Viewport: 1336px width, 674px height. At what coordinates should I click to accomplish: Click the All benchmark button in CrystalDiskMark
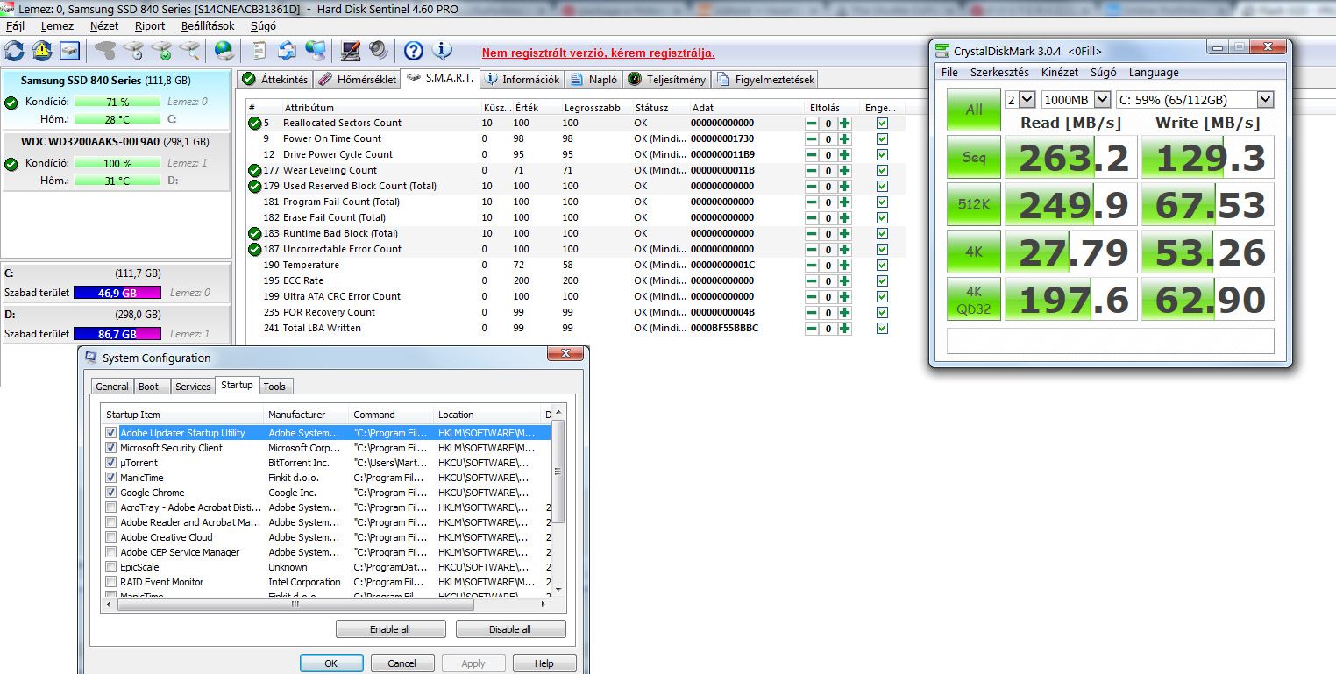pos(974,110)
